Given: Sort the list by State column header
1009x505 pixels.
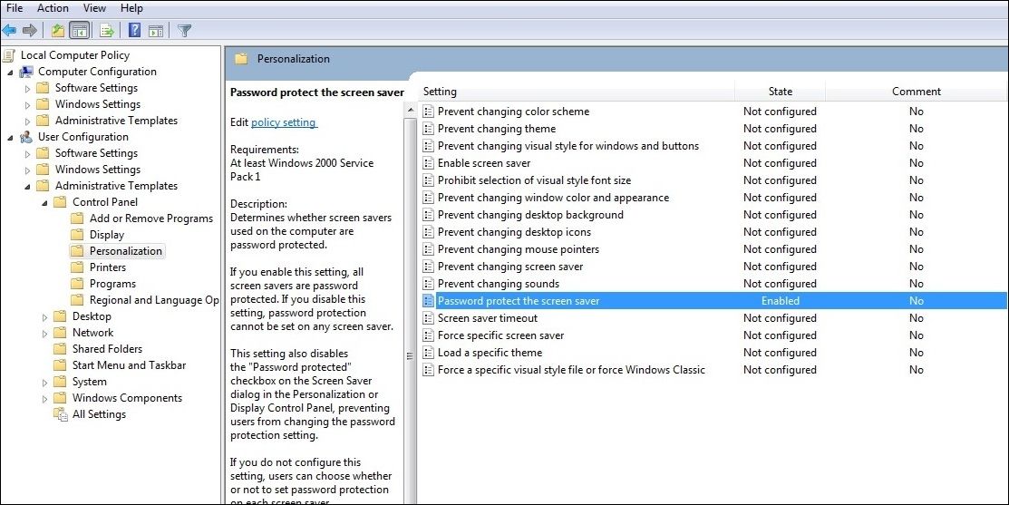Looking at the screenshot, I should [x=780, y=92].
